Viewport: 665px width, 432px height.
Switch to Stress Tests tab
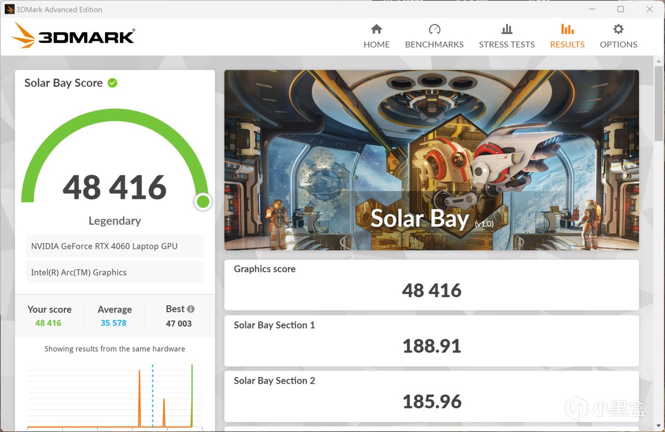point(507,36)
